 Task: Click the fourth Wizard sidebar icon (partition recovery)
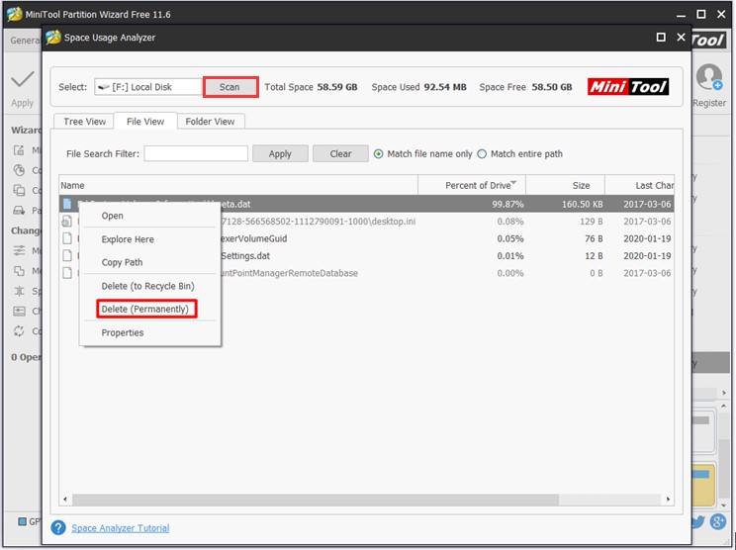(19, 211)
